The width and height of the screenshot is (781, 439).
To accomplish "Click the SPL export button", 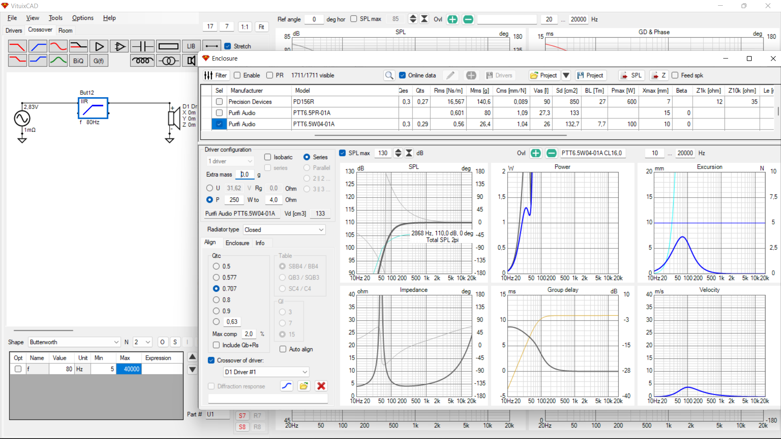I will [x=632, y=75].
